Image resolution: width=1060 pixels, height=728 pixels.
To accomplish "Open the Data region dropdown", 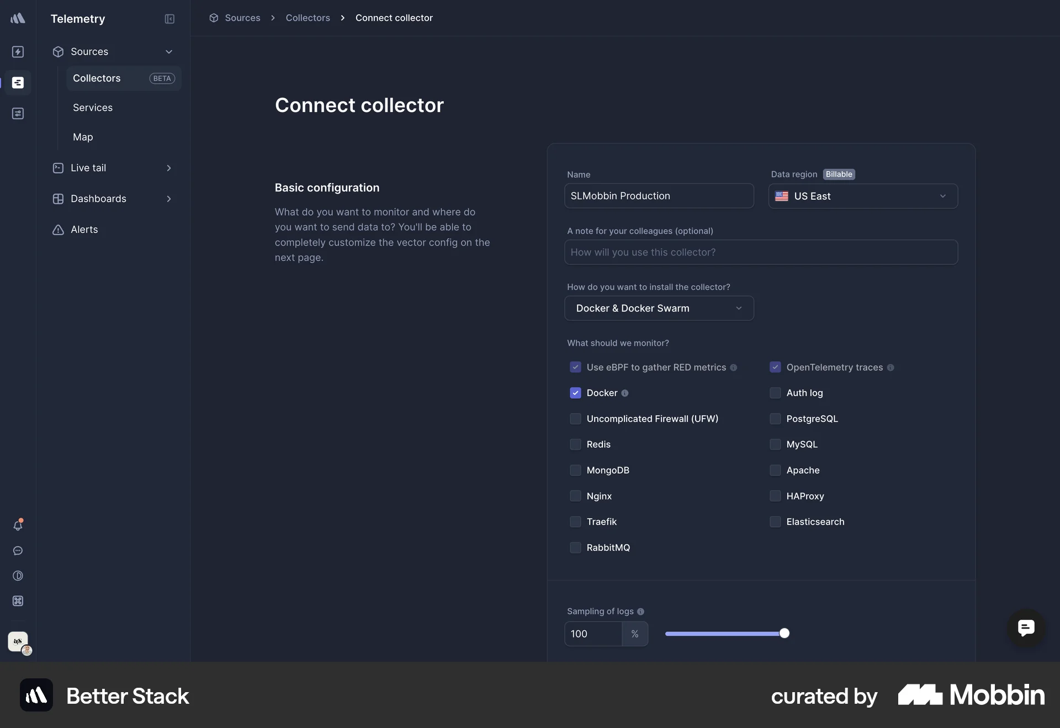I will tap(863, 196).
